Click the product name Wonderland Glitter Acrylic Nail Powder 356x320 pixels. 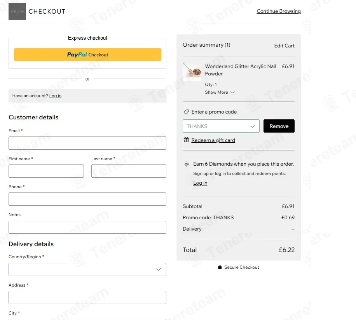point(241,70)
